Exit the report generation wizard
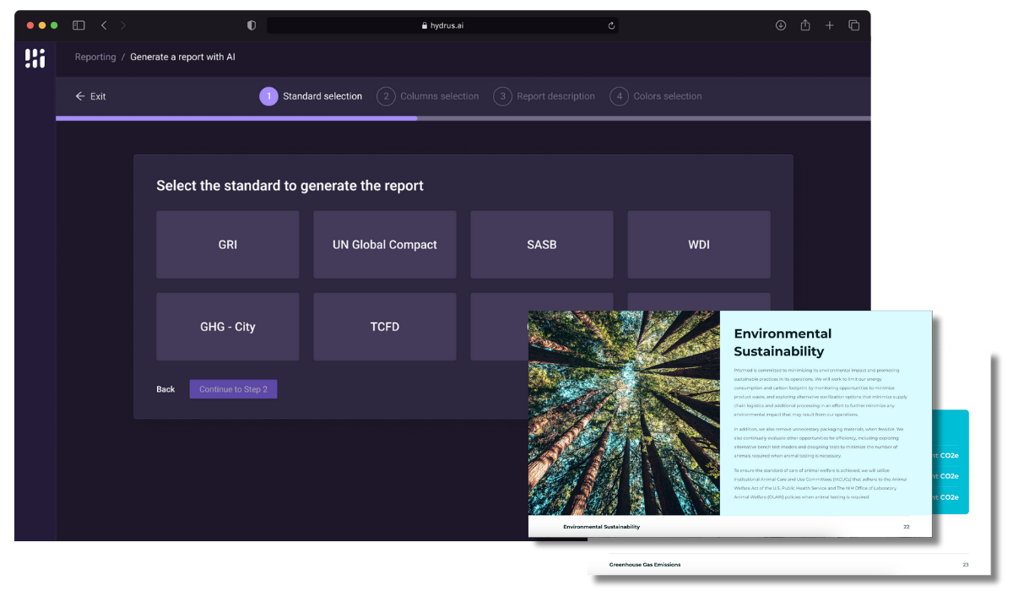 coord(90,96)
